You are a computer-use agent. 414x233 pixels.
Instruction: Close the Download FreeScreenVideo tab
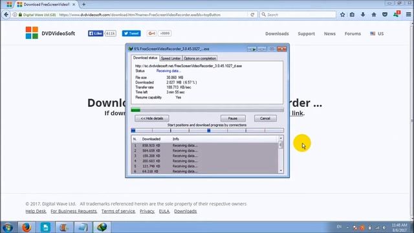point(74,5)
